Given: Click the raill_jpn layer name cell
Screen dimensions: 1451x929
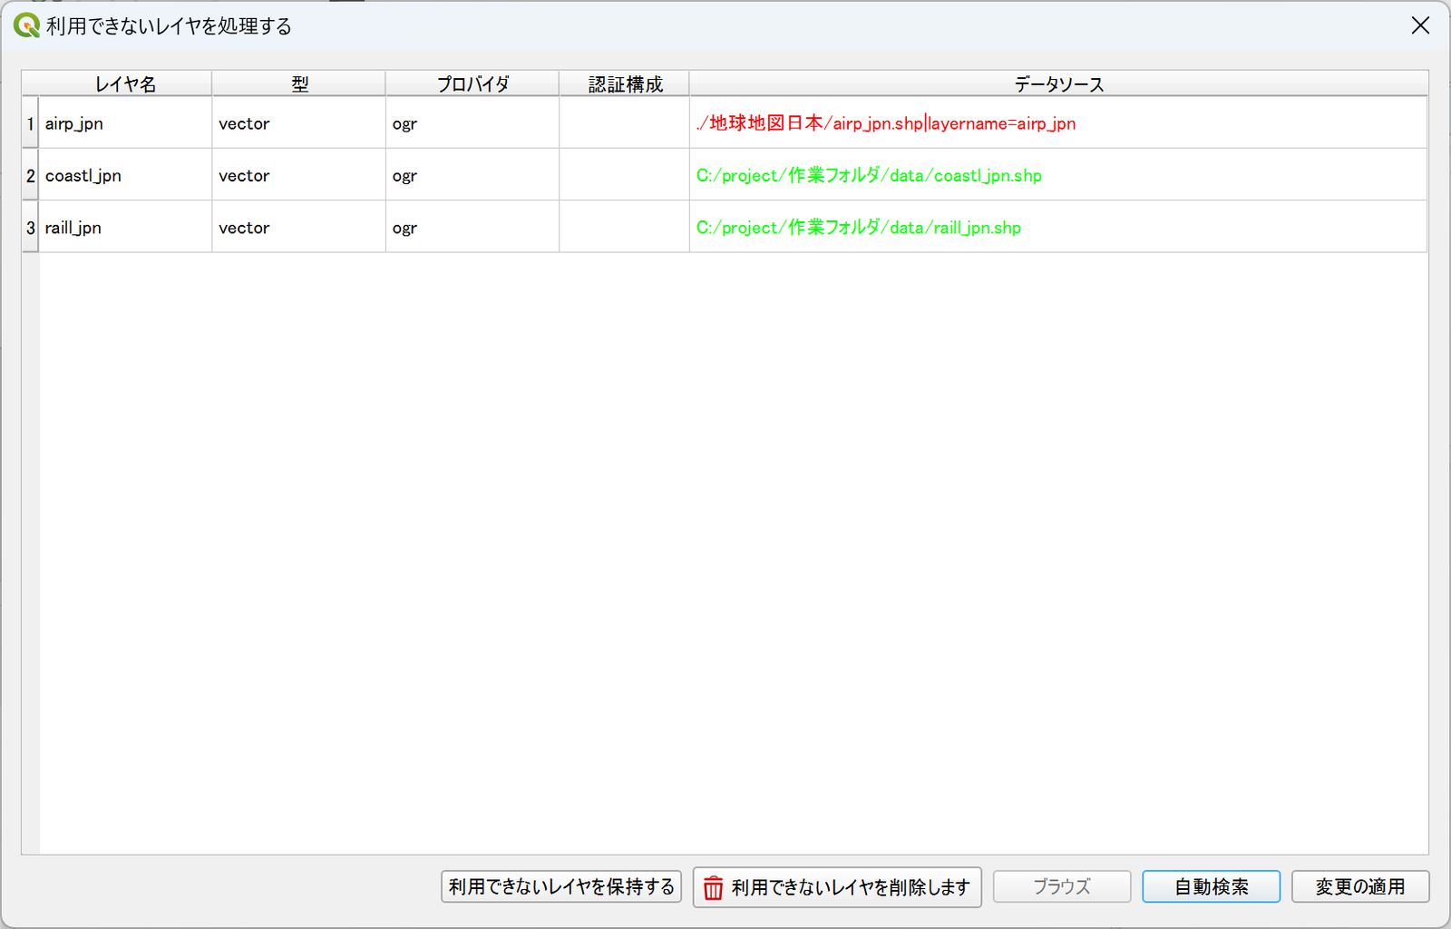Looking at the screenshot, I should 125,227.
